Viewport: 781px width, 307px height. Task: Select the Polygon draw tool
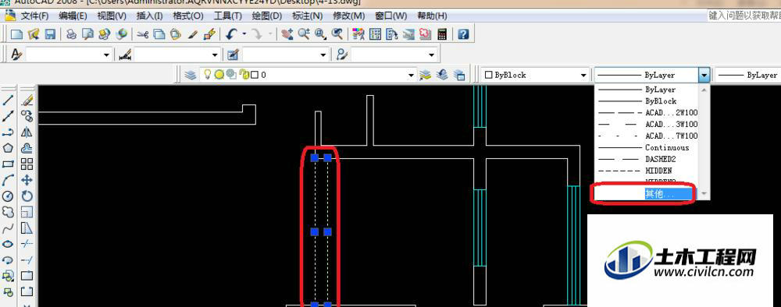click(x=8, y=148)
